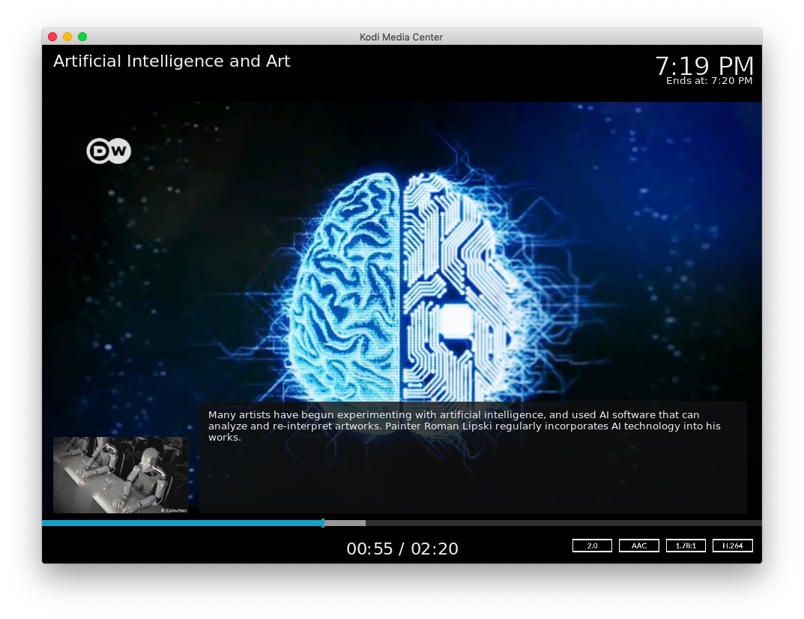This screenshot has width=804, height=619.
Task: Seek to the unplayed dark part of progress bar
Action: click(562, 523)
